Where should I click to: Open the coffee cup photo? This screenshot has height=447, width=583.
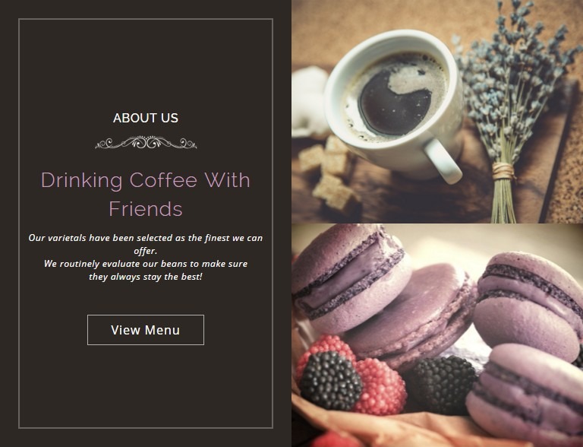[x=437, y=112]
